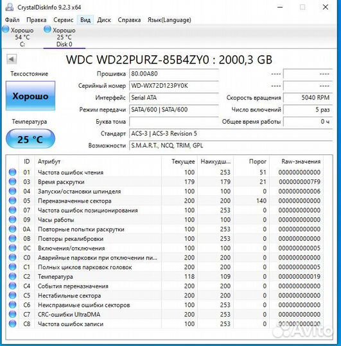Click the power-on count value 5 раз
The width and height of the screenshot is (341, 346).
click(x=308, y=110)
